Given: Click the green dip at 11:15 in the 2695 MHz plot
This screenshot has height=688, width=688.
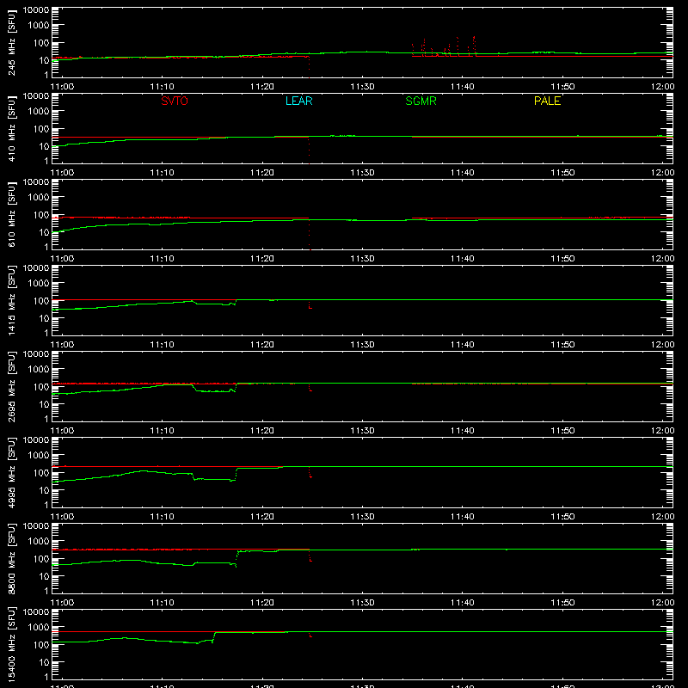Looking at the screenshot, I should [214, 389].
